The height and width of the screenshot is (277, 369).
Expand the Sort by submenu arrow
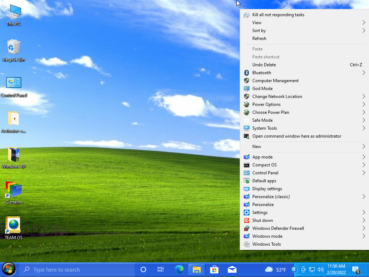click(364, 31)
